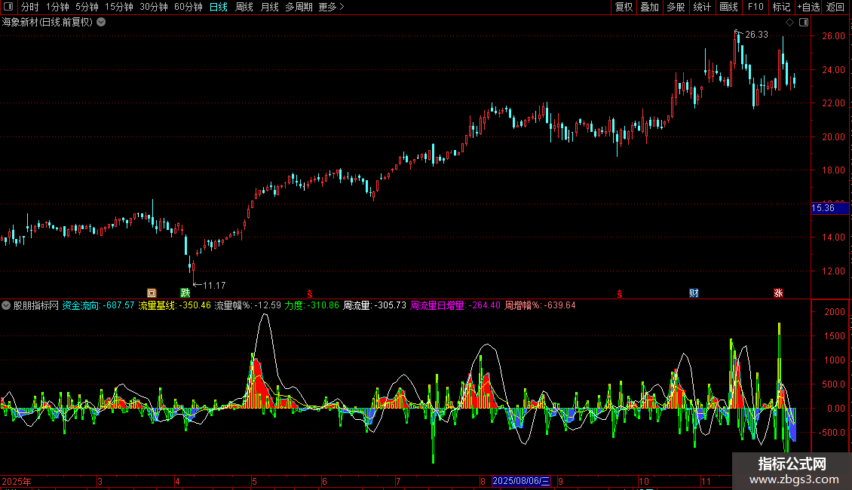The height and width of the screenshot is (490, 852).
Task: Expand the 海象新材 chart title dropdown
Action: pos(101,23)
